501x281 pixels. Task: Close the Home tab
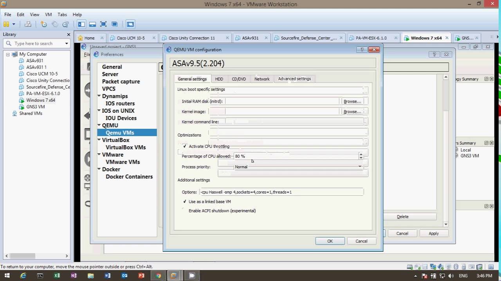click(x=102, y=38)
